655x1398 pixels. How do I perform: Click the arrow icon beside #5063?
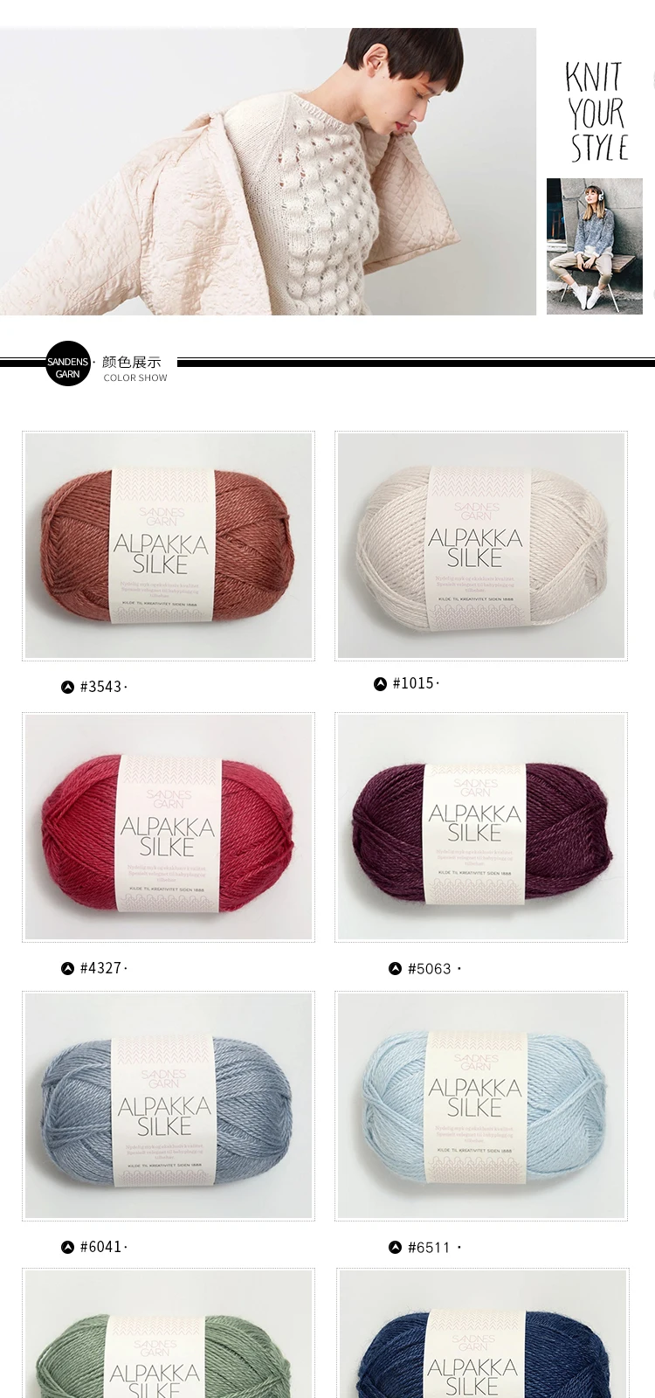395,968
